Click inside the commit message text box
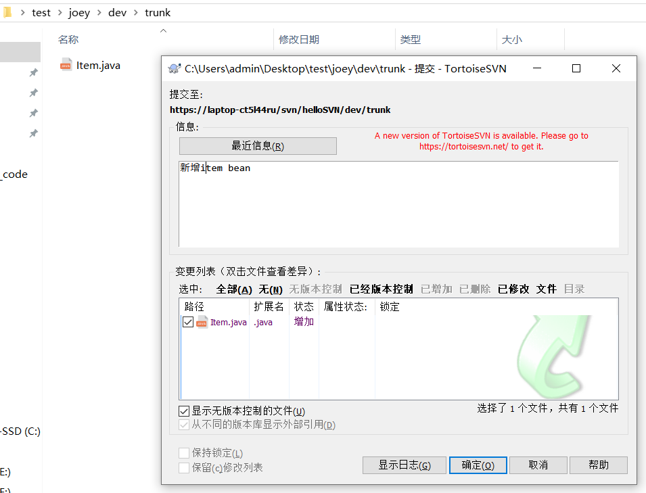This screenshot has width=646, height=493. point(399,204)
